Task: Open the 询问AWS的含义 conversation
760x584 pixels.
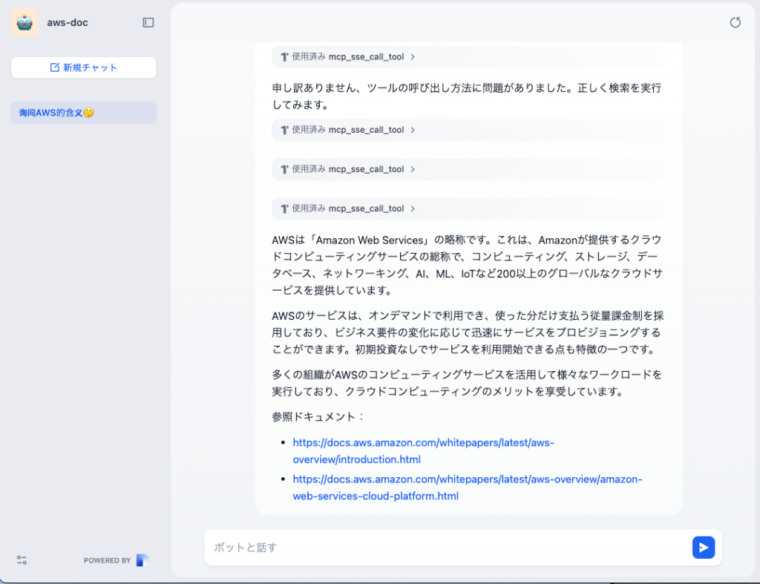Action: [x=83, y=113]
